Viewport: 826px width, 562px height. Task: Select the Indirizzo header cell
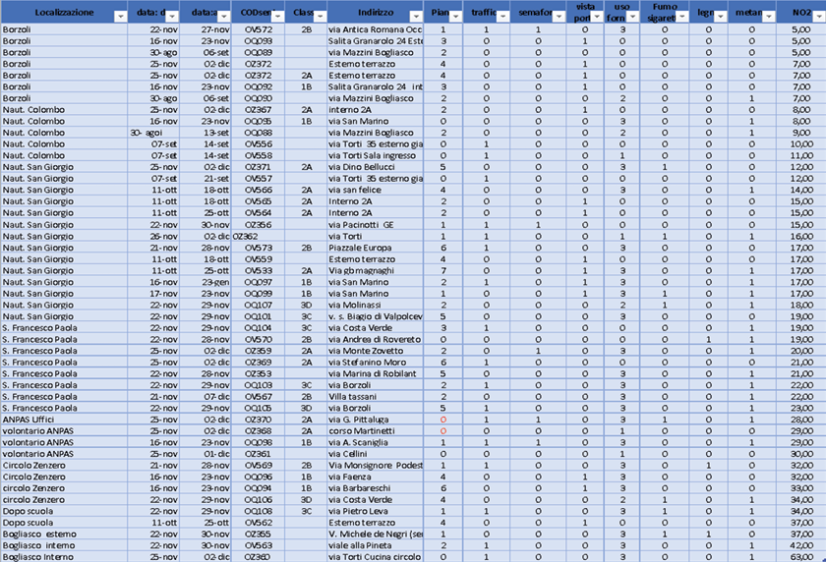pos(375,12)
